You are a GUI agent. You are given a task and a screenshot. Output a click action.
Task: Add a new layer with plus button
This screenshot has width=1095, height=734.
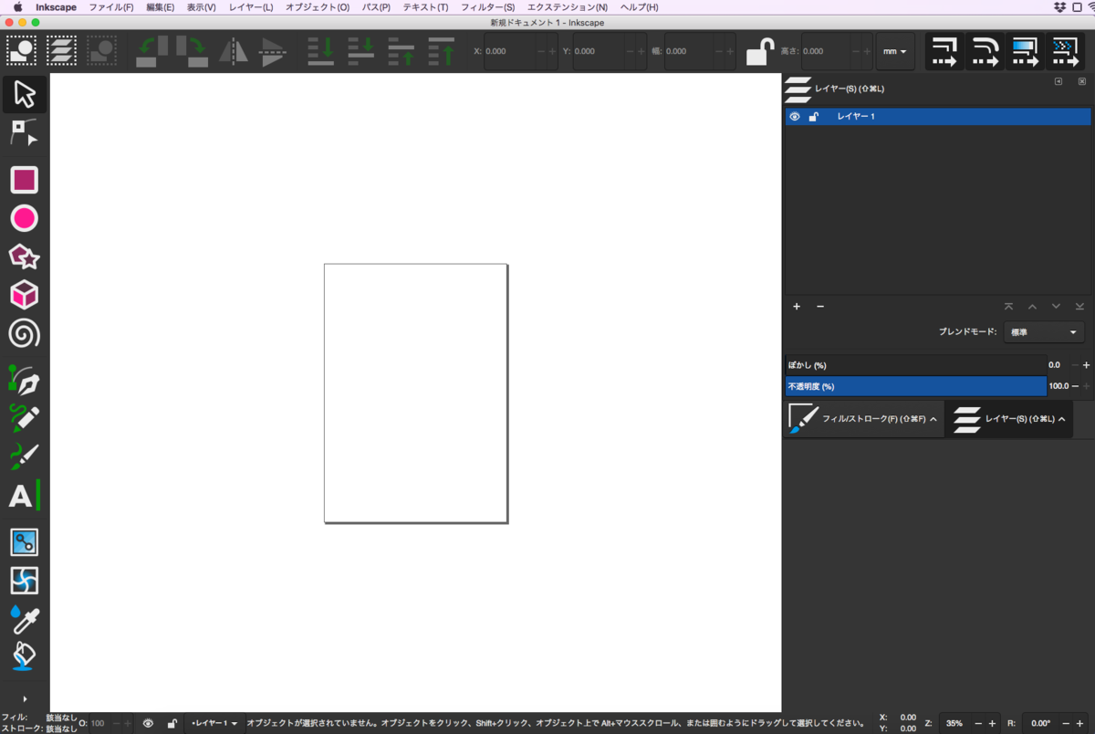(797, 307)
